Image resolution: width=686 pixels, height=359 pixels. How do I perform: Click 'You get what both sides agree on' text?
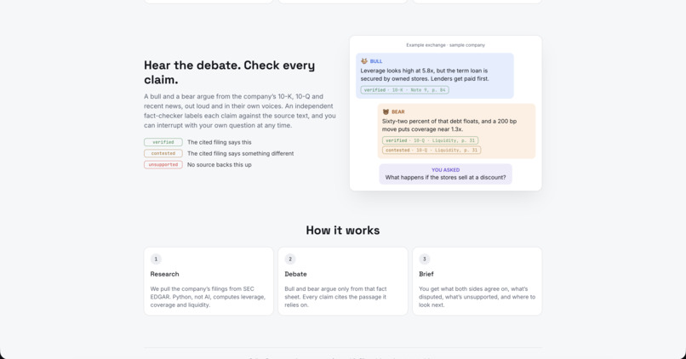click(x=477, y=297)
